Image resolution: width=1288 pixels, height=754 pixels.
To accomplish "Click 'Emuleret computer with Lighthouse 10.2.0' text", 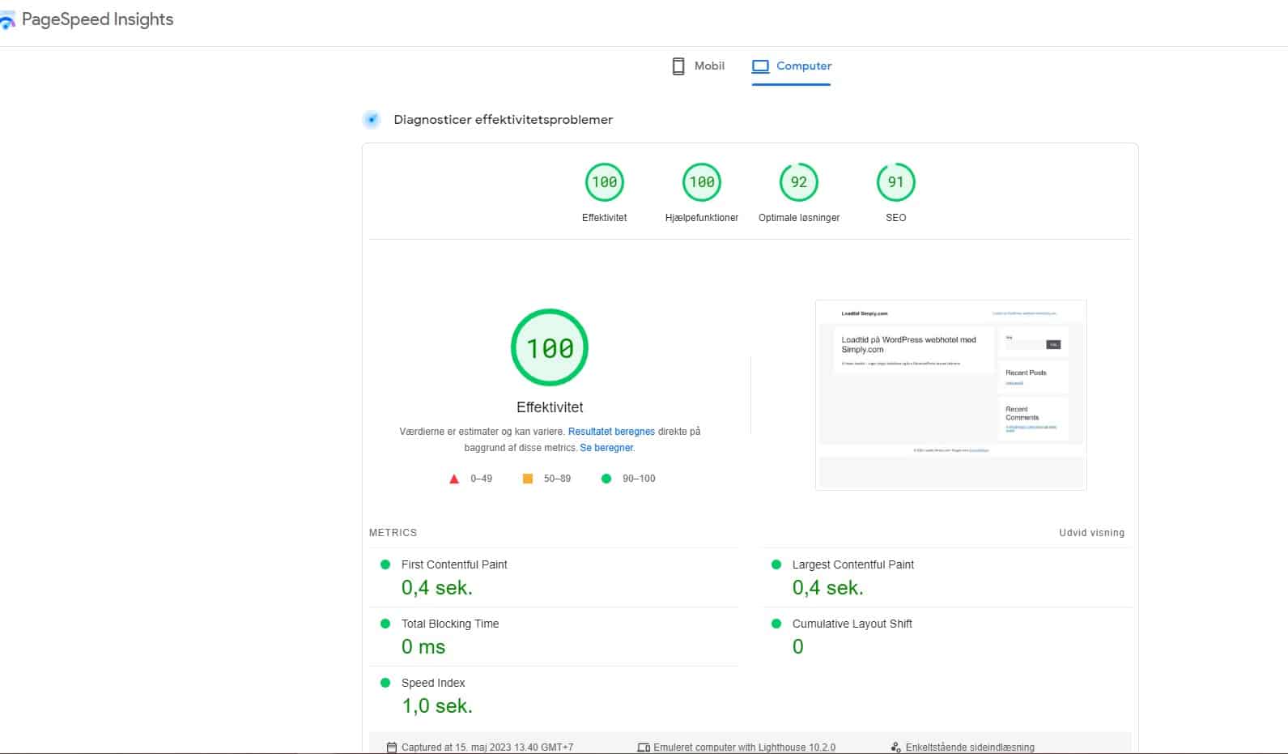I will [744, 748].
